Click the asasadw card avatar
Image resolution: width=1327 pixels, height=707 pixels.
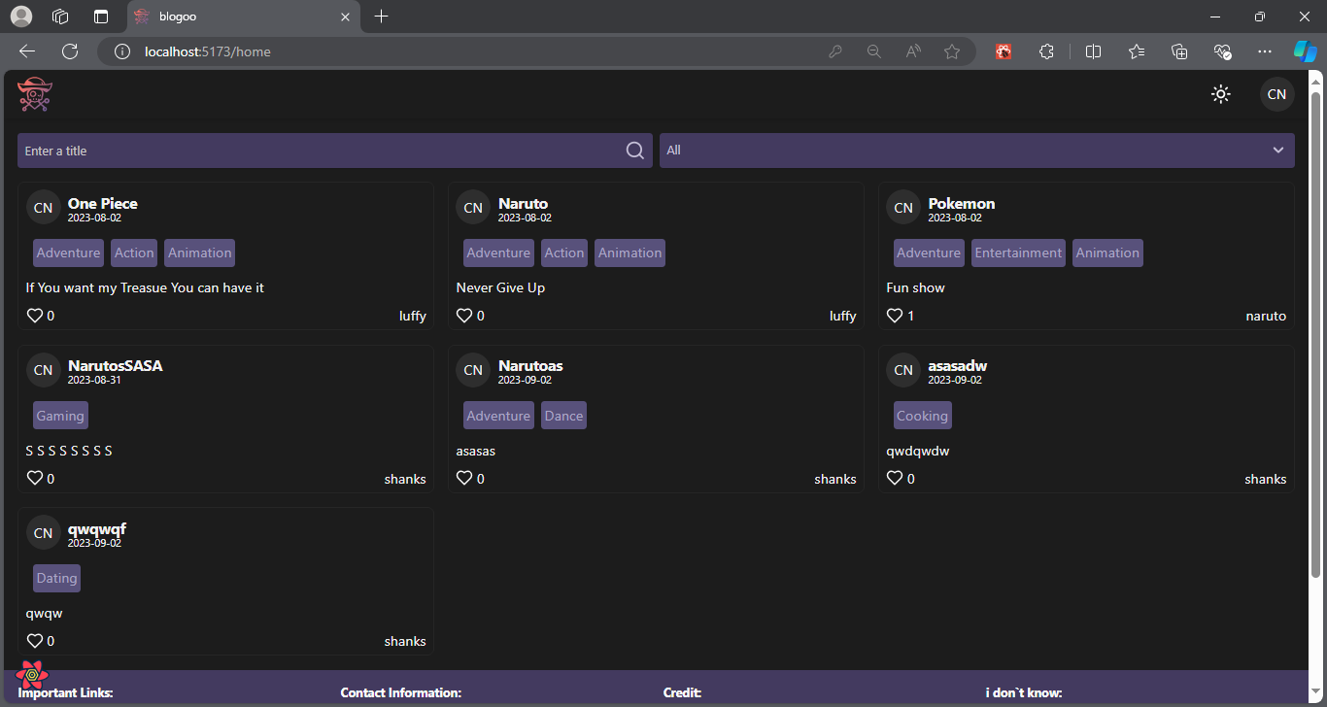pyautogui.click(x=903, y=370)
